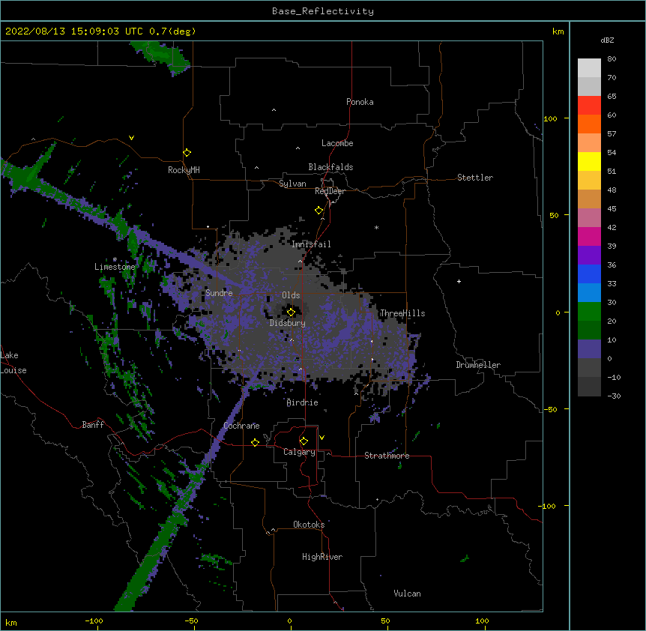The height and width of the screenshot is (631, 646).
Task: Click the -50 tick label on horizontal axis
Action: click(x=190, y=621)
